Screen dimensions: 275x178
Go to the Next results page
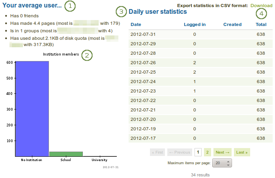[x=222, y=152]
